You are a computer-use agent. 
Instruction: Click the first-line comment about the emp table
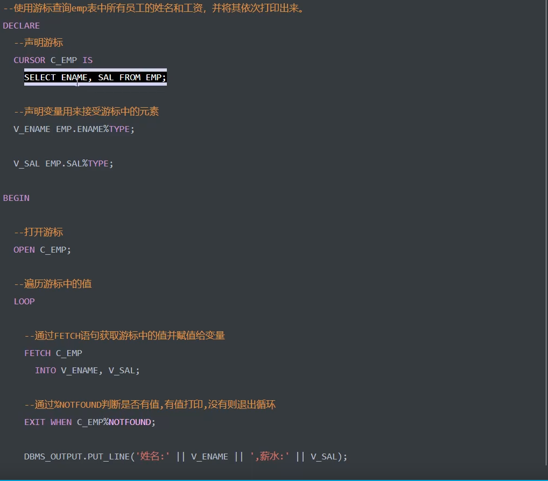153,9
